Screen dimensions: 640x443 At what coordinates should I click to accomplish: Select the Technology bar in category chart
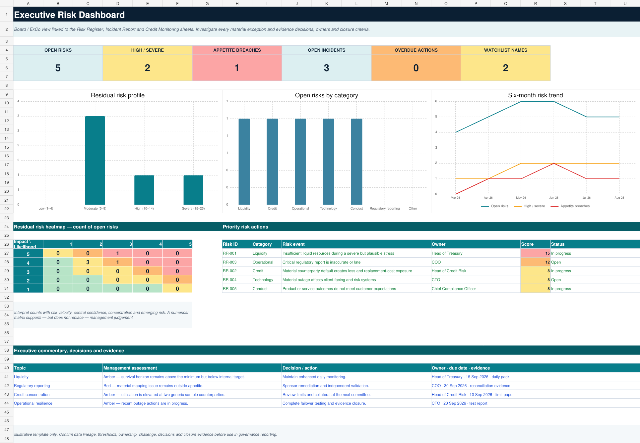coord(329,162)
